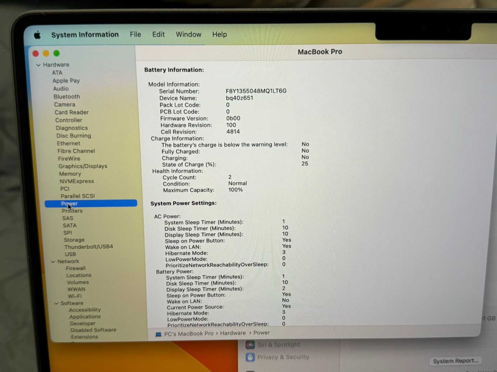
Task: Select Bluetooth in the sidebar
Action: [67, 97]
